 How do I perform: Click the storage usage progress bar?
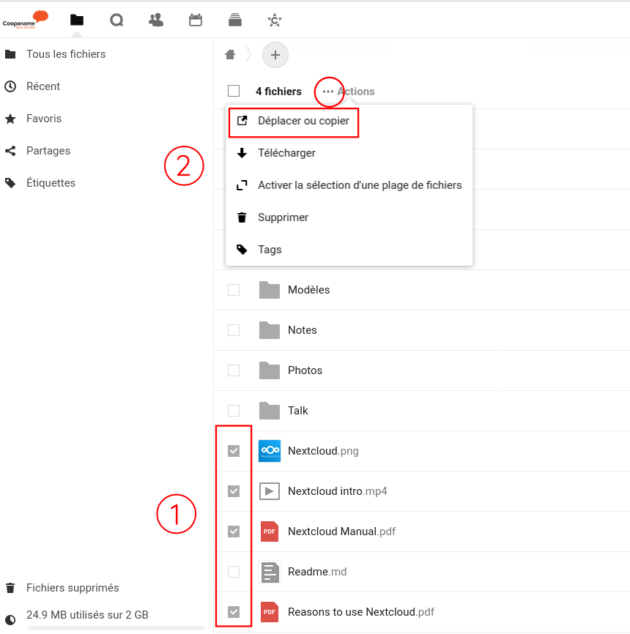pos(116,627)
